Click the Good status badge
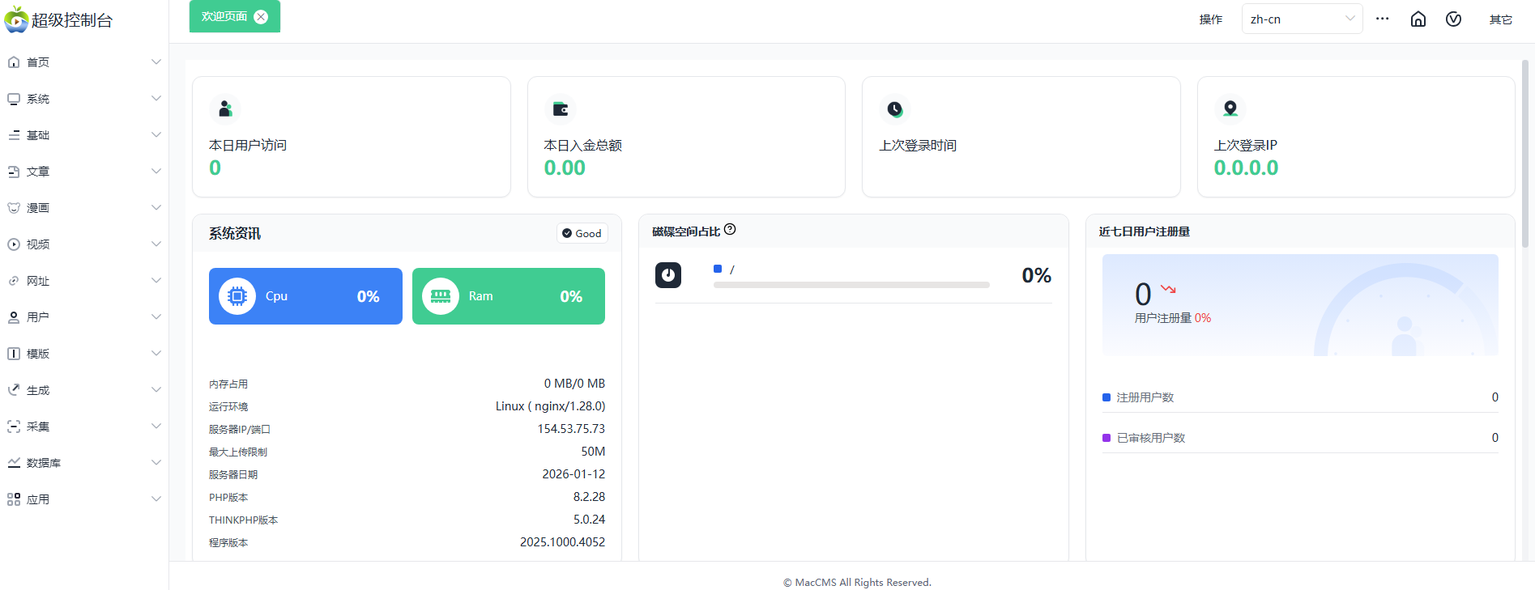 tap(582, 233)
